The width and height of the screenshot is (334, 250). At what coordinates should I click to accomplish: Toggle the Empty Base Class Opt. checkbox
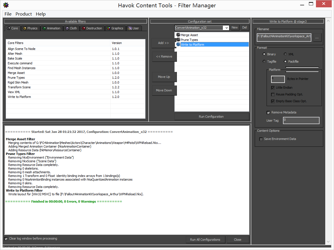coord(273,101)
